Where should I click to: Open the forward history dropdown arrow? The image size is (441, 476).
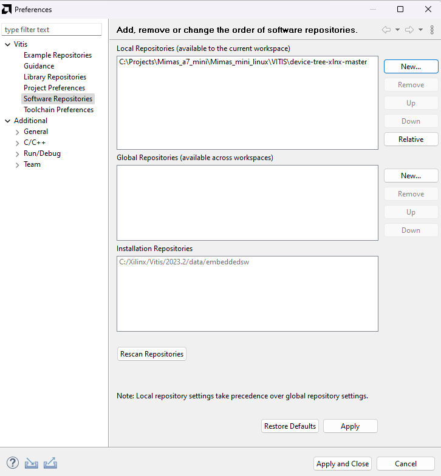coord(420,30)
